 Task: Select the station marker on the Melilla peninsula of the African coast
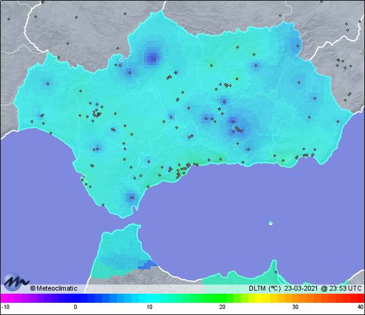point(276,272)
